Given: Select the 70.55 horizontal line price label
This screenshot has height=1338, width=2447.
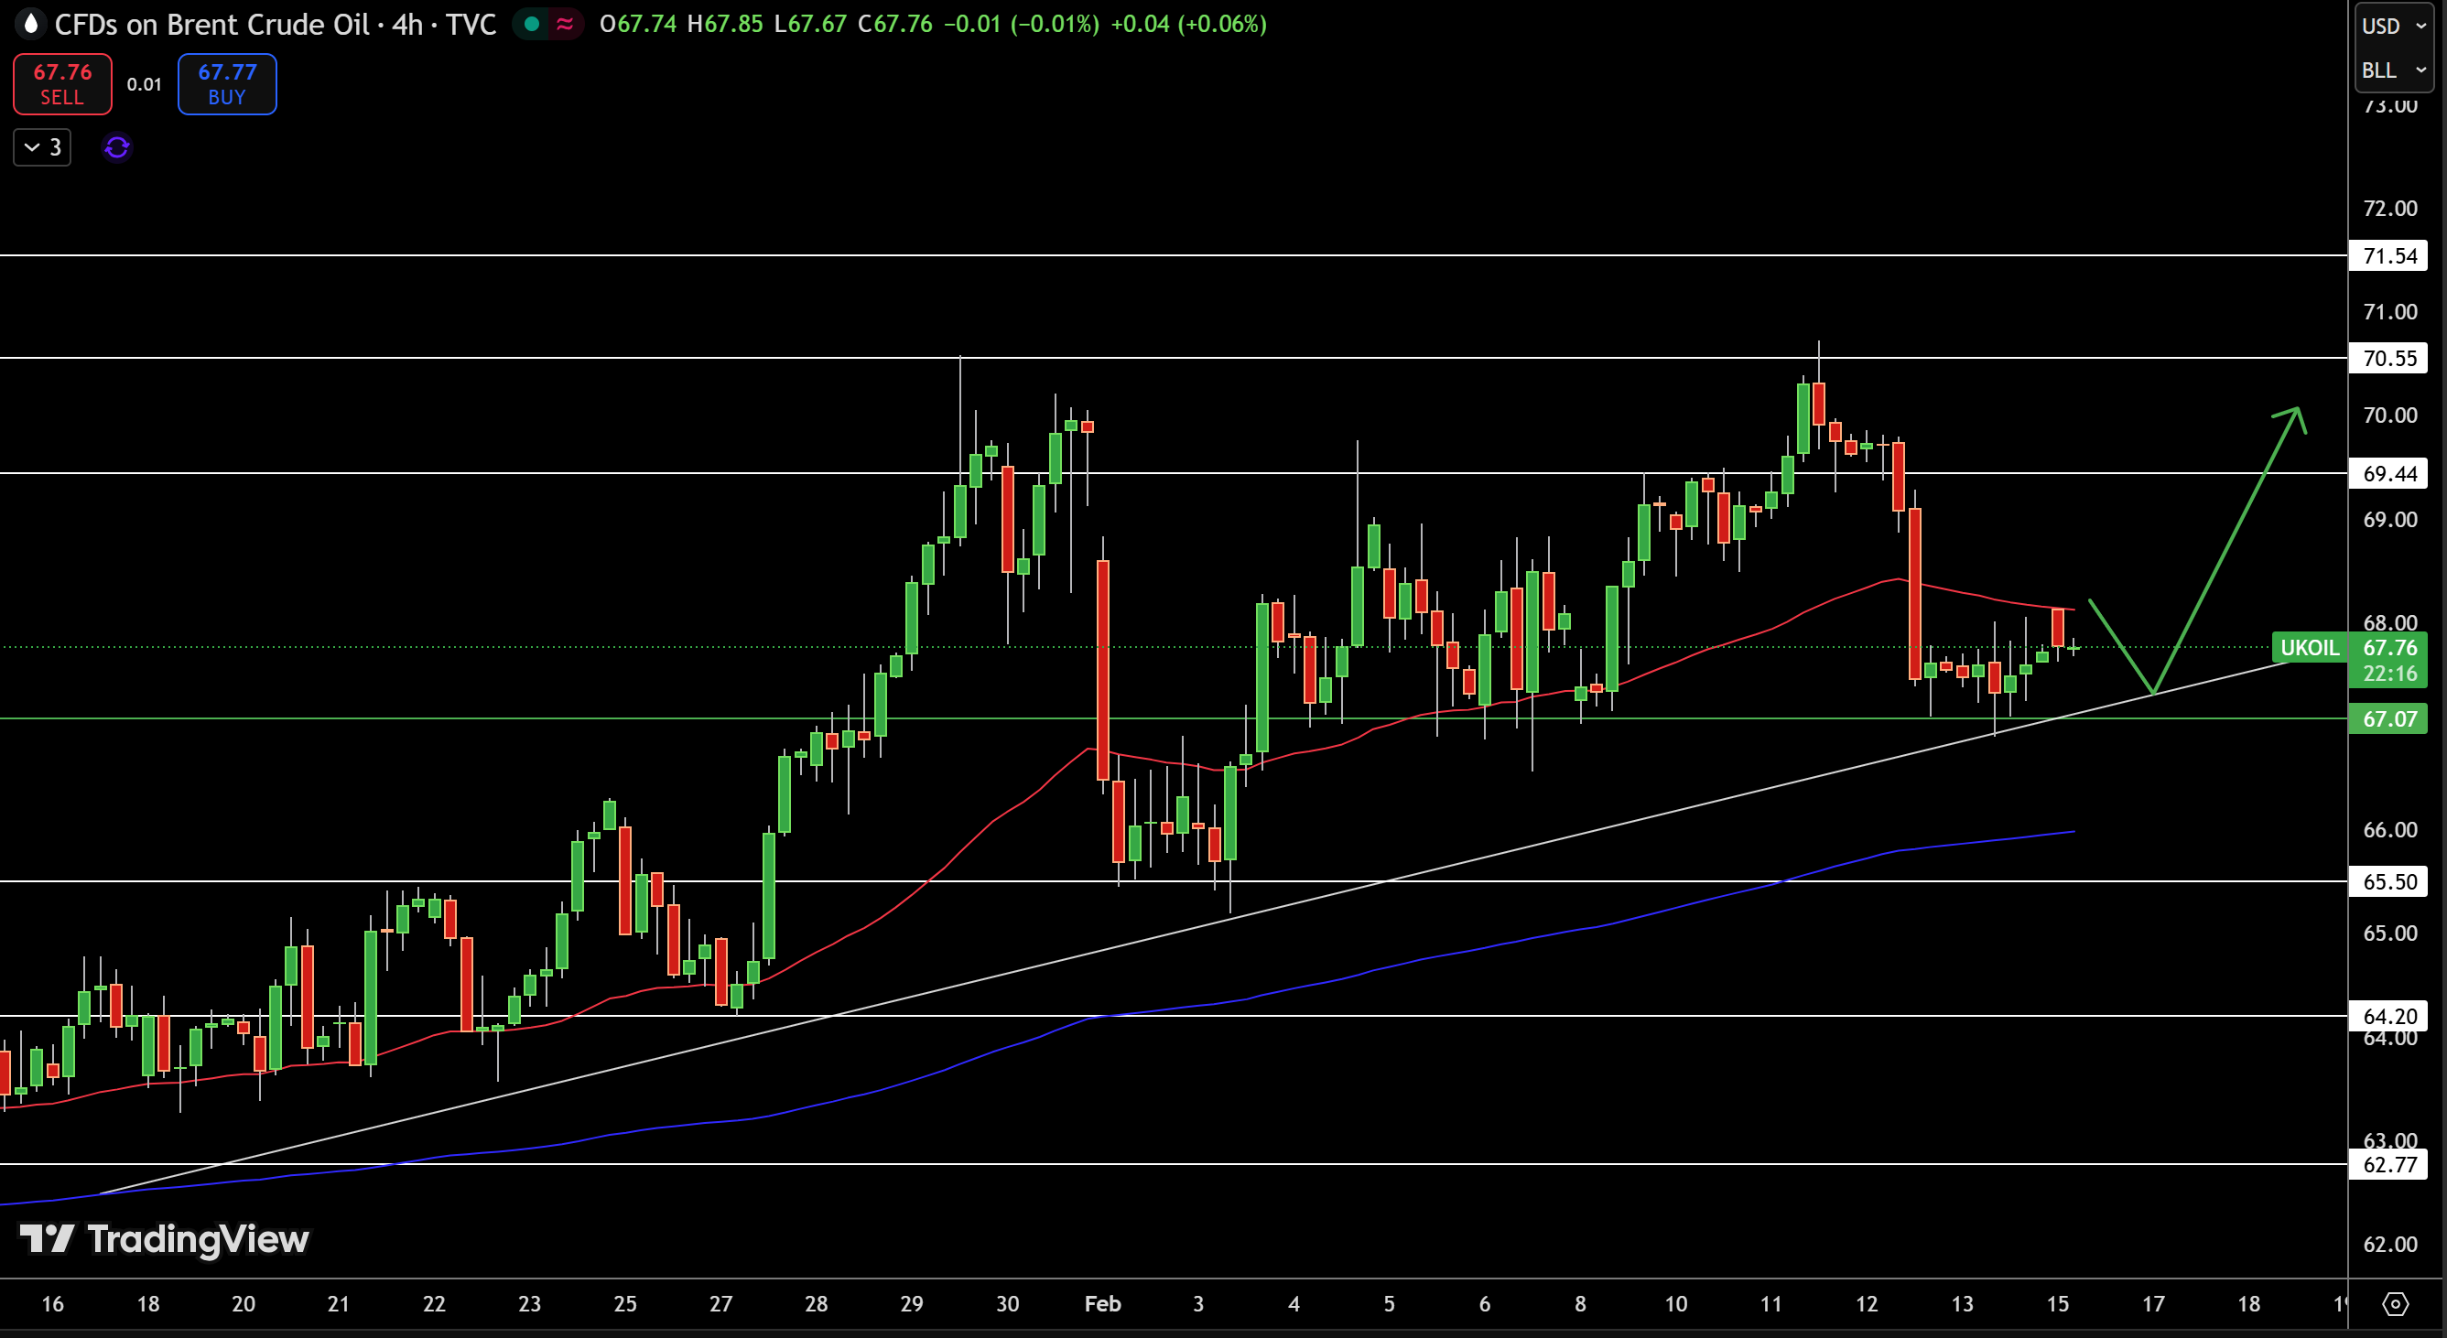Looking at the screenshot, I should (x=2389, y=358).
